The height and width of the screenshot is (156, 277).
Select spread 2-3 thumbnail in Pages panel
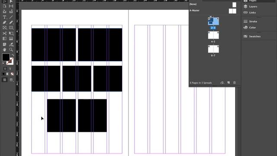213,21
